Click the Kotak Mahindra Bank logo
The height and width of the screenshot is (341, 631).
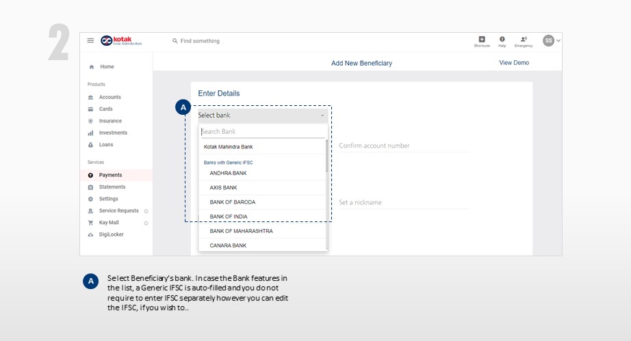121,40
